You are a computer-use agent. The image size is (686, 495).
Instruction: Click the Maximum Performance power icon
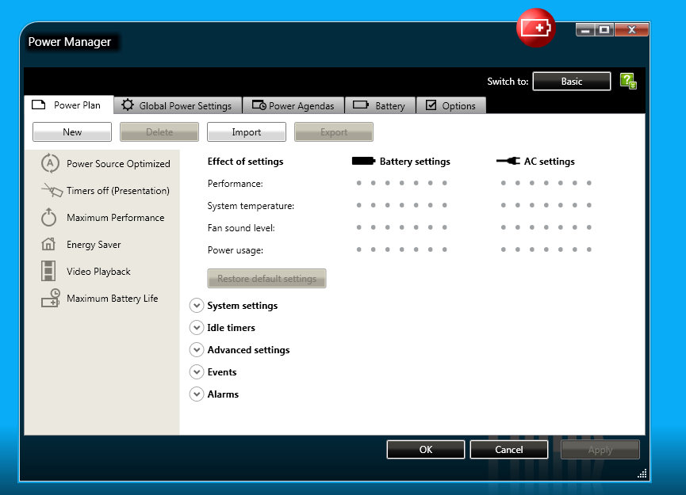click(x=48, y=217)
